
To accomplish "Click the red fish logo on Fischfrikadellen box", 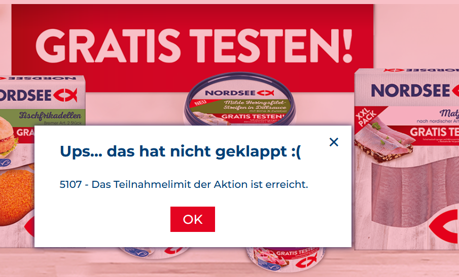I will (x=65, y=95).
